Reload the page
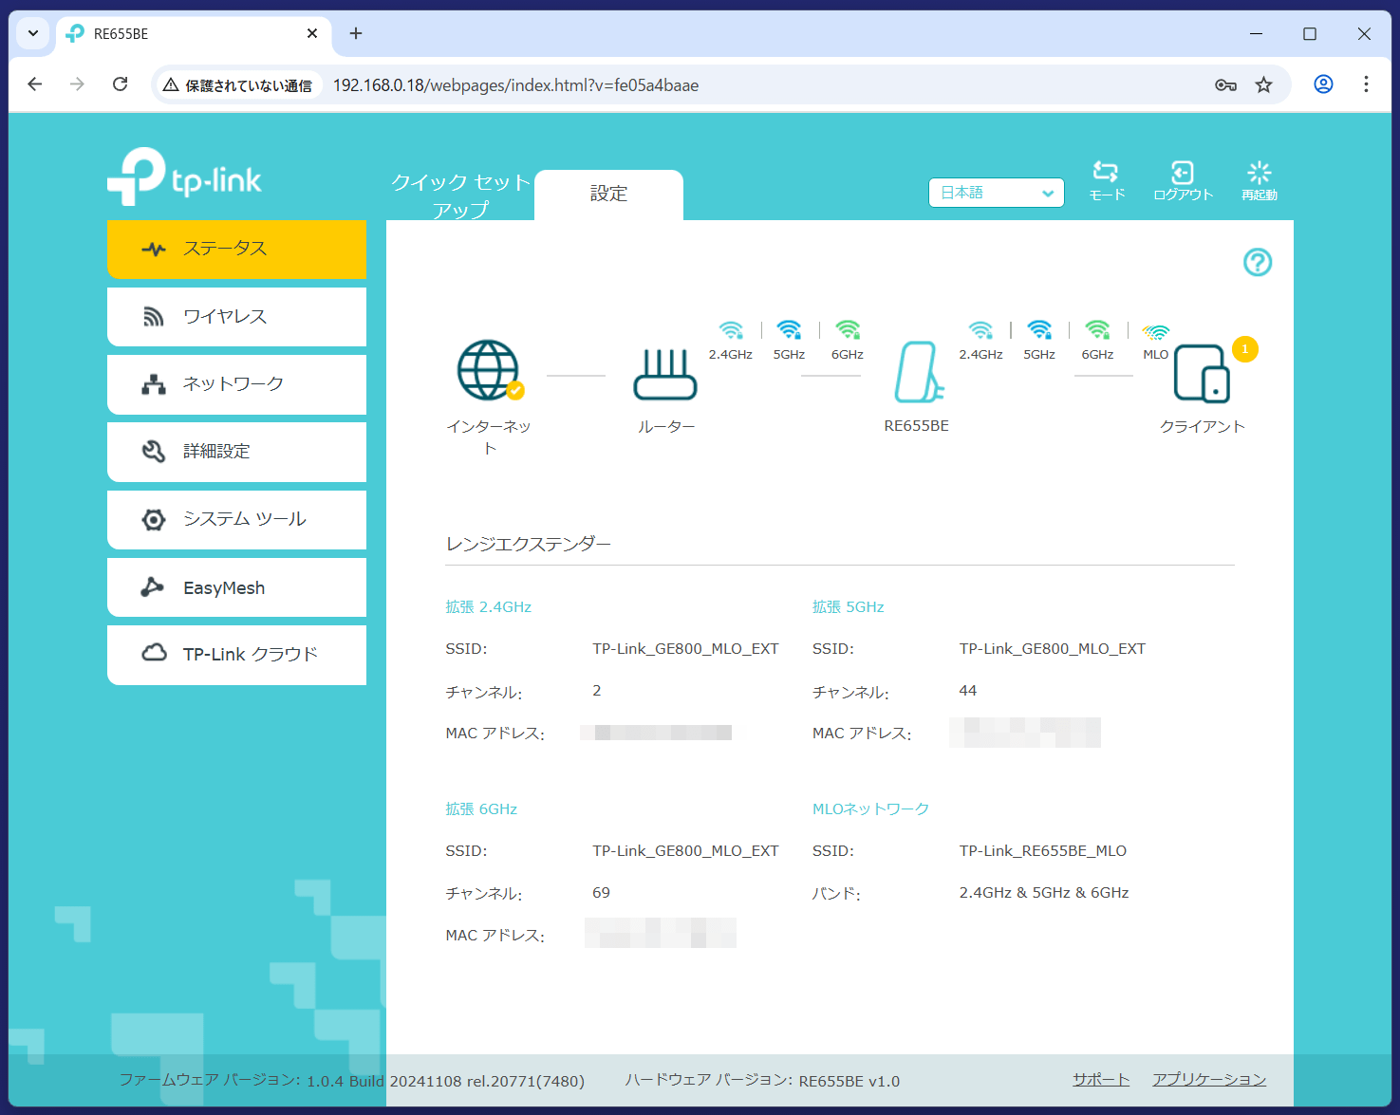 click(x=120, y=84)
